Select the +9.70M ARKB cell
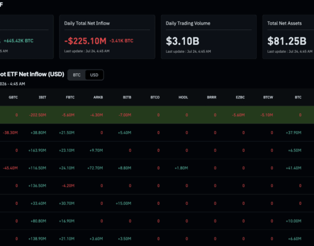The width and height of the screenshot is (314, 246). pyautogui.click(x=96, y=151)
